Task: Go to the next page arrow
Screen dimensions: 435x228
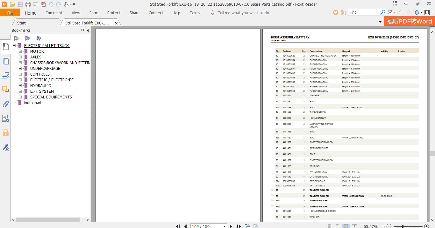Action: point(231,226)
